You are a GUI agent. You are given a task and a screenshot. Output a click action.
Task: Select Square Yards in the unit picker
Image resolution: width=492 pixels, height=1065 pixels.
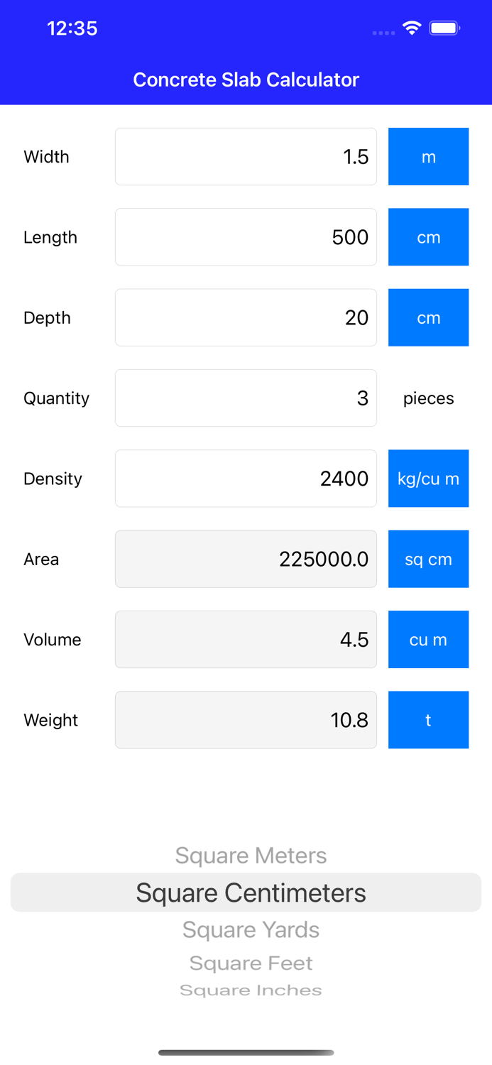[x=251, y=929]
